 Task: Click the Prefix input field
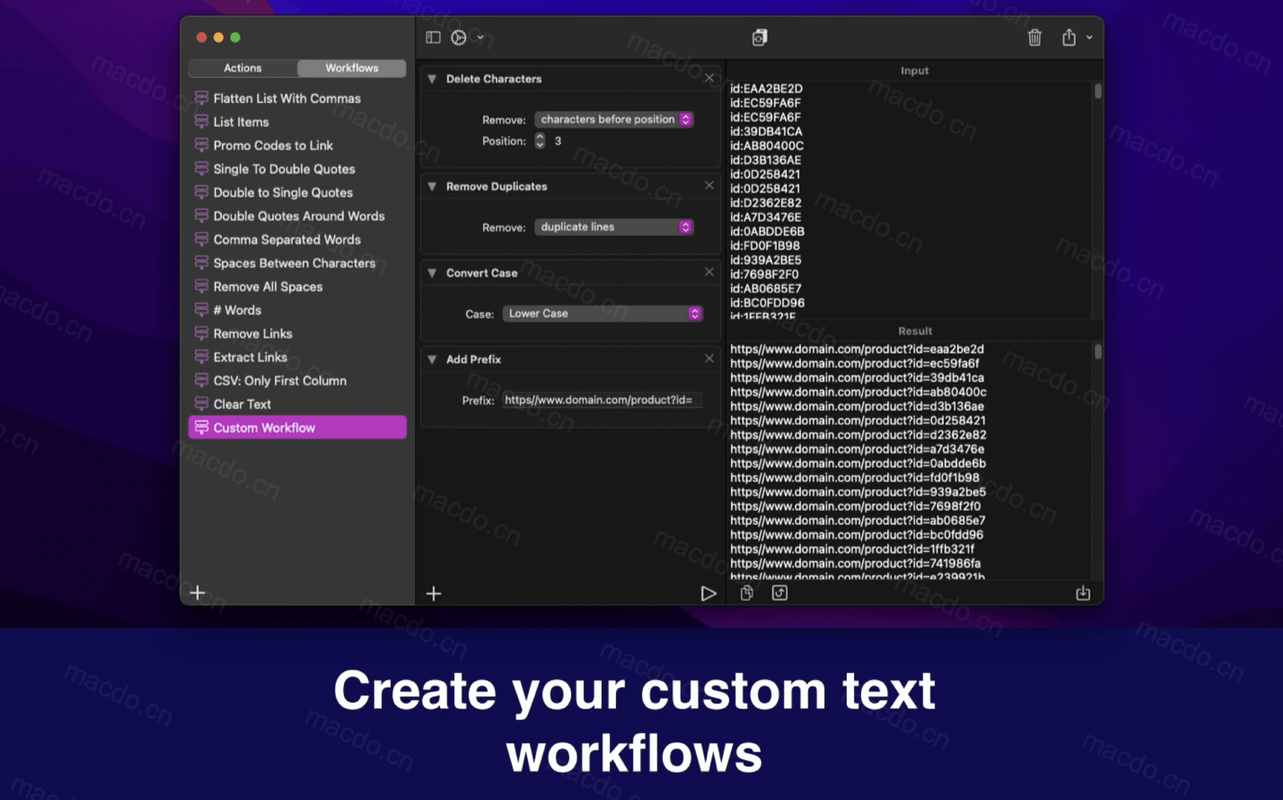[599, 399]
